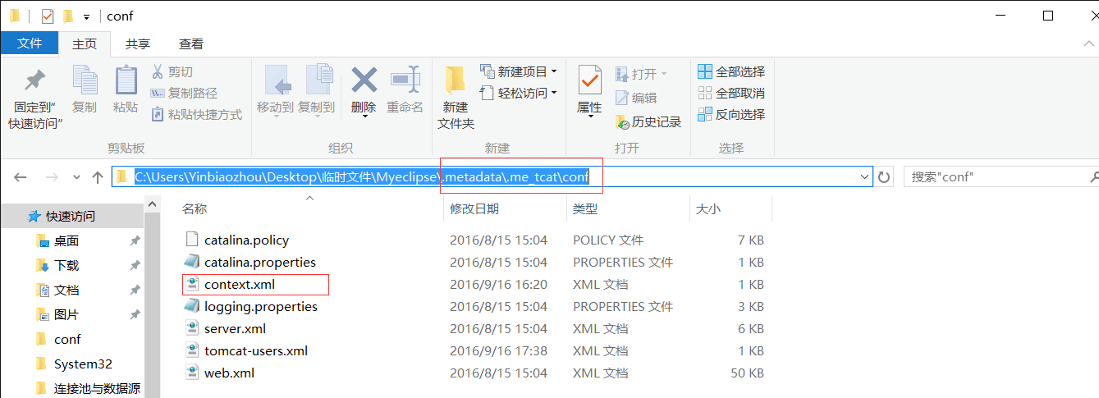1099x398 pixels.
Task: Click Select all in ribbon
Action: coord(731,72)
